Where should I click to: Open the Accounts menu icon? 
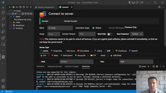3,80
